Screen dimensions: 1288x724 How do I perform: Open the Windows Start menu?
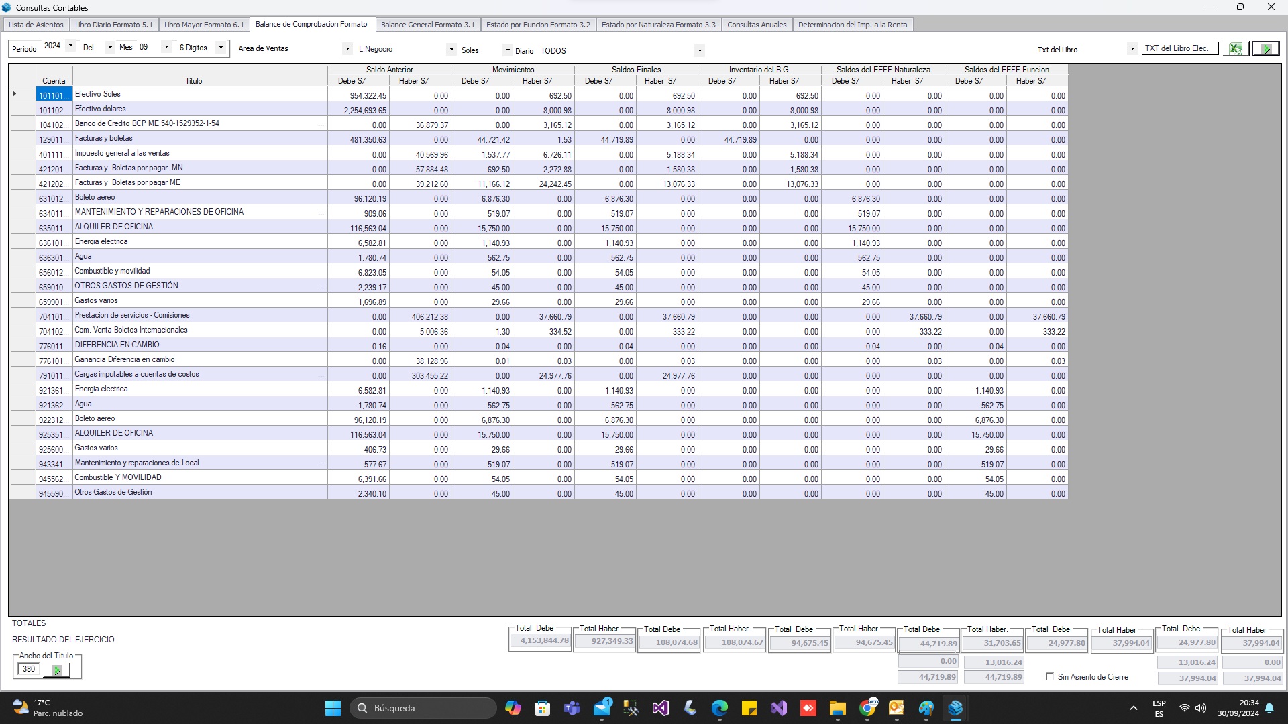click(333, 708)
